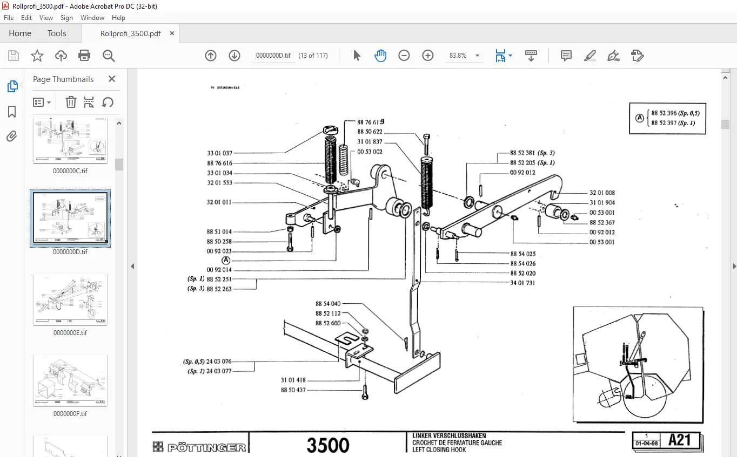Click the document vertical scrollbar handle
Screen dimensions: 737x457
click(x=725, y=124)
